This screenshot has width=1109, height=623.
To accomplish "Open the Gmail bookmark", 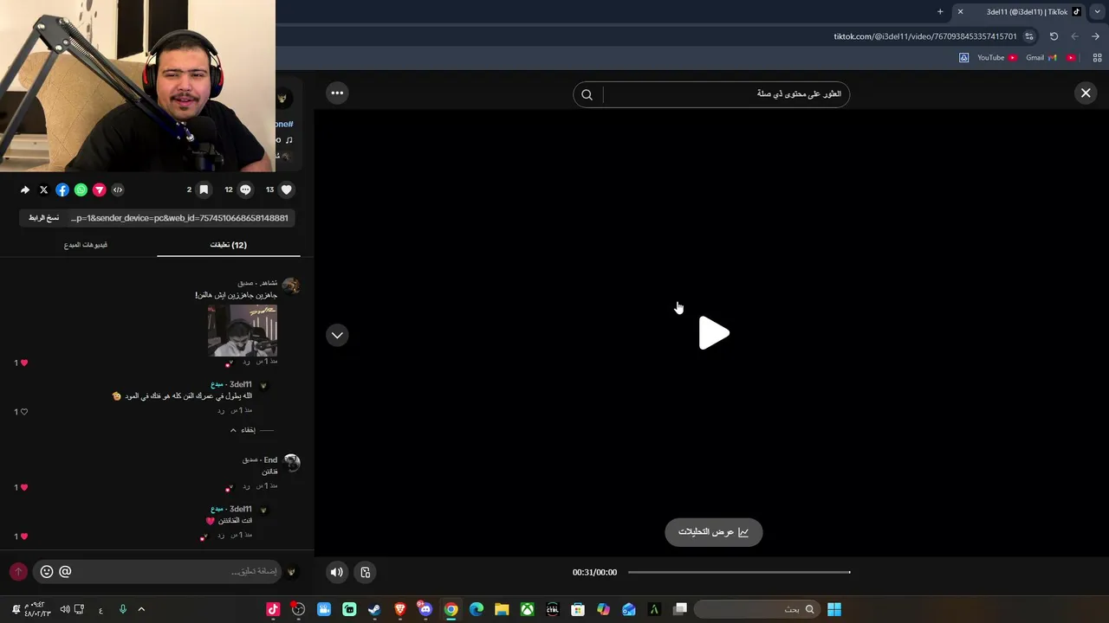I will click(x=1041, y=58).
